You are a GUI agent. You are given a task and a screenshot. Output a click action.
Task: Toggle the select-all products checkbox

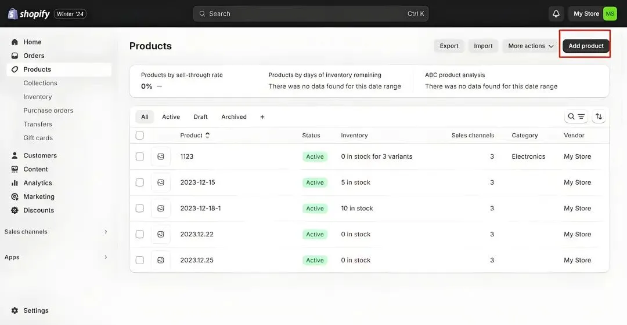[x=139, y=136]
